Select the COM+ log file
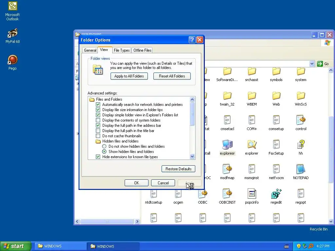This screenshot has height=251, width=335. click(252, 123)
